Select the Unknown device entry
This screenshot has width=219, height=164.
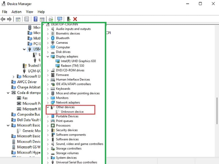point(72,112)
